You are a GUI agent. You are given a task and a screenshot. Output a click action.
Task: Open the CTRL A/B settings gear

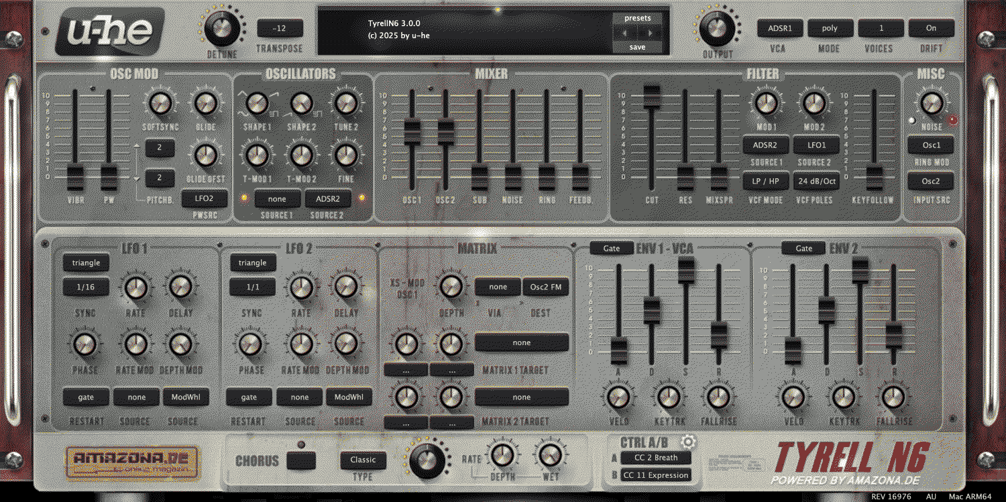click(x=689, y=442)
